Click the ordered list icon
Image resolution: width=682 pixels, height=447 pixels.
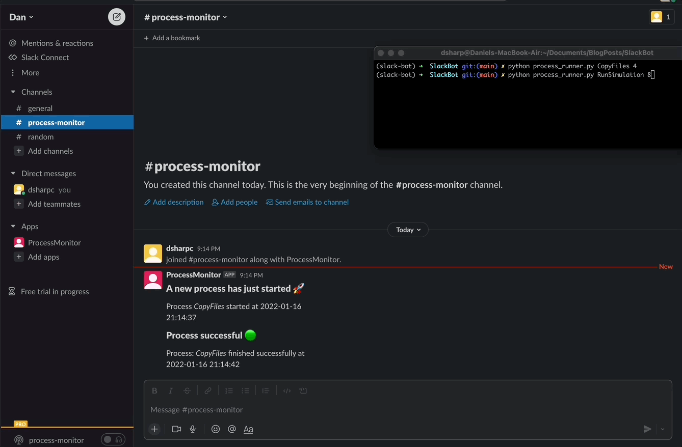tap(229, 391)
